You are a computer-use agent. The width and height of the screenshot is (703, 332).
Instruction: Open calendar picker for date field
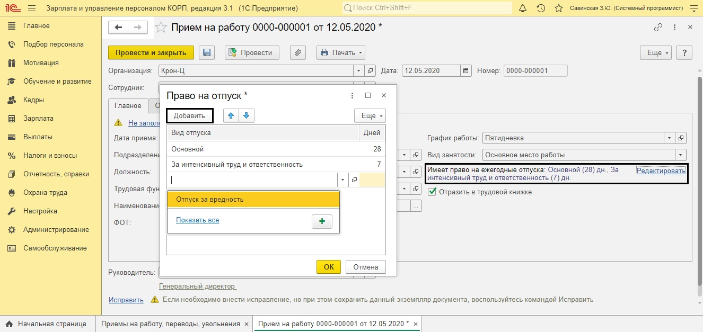pyautogui.click(x=466, y=70)
